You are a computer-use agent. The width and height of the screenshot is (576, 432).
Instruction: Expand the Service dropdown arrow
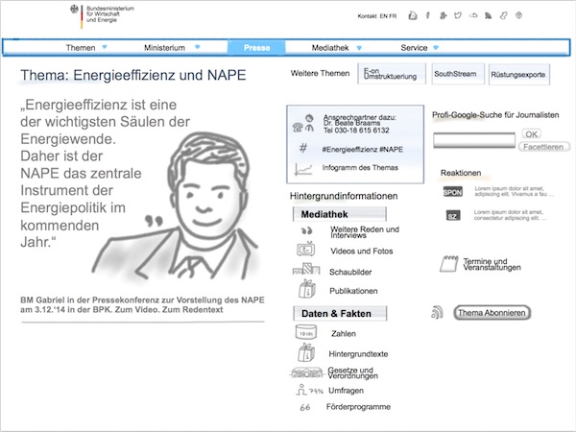point(436,47)
